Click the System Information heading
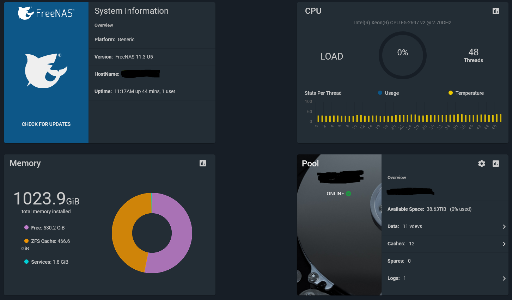512x300 pixels. pyautogui.click(x=132, y=11)
